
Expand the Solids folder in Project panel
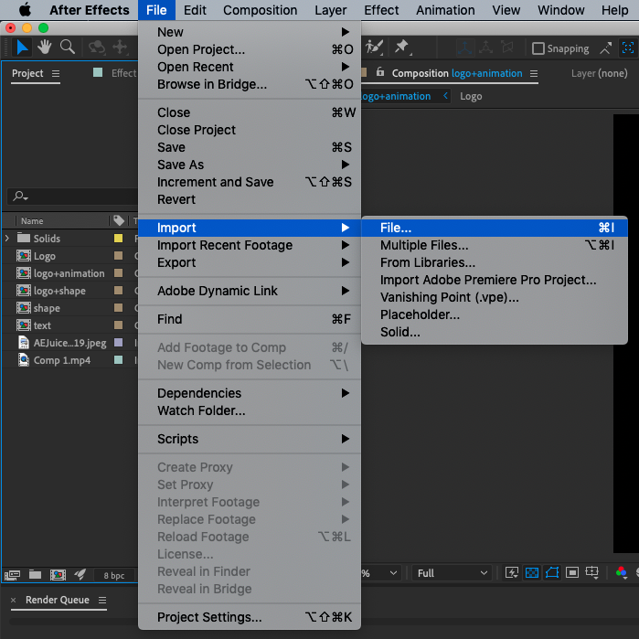(x=7, y=239)
